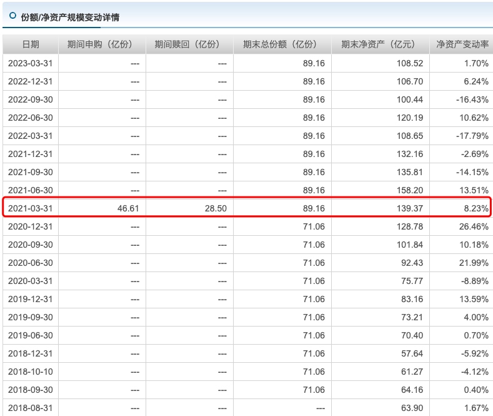Click the 净资产变动率 column header
The width and height of the screenshot is (493, 416).
462,44
